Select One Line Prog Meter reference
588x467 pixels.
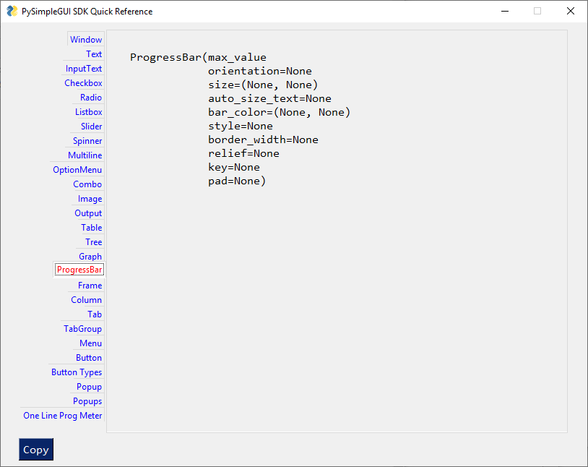tap(63, 415)
